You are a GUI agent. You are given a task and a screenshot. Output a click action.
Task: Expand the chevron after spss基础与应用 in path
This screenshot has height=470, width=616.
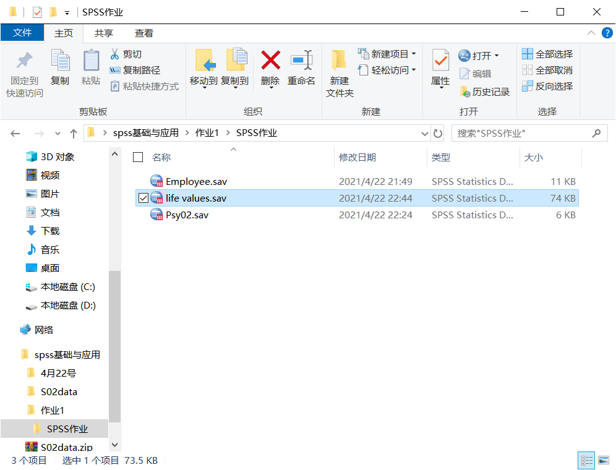pyautogui.click(x=187, y=133)
